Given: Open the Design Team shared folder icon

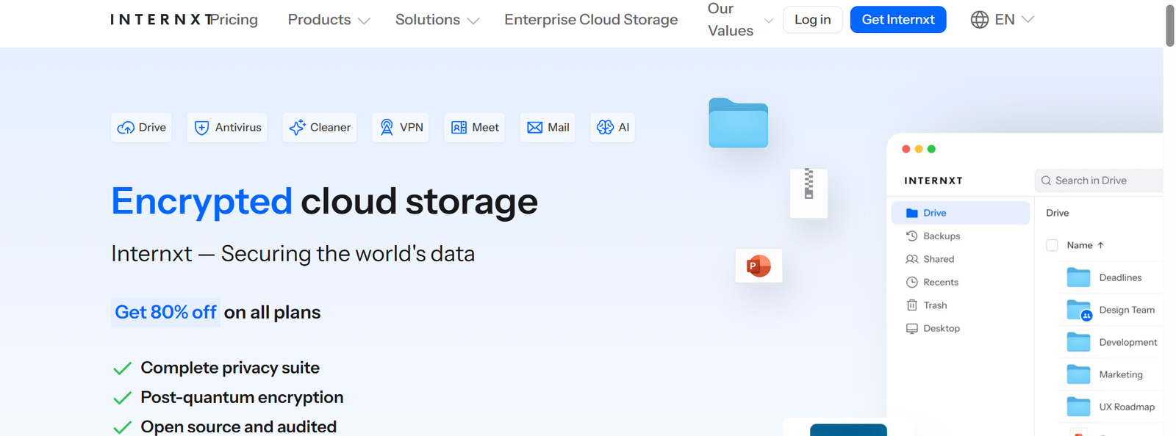Looking at the screenshot, I should pos(1079,310).
